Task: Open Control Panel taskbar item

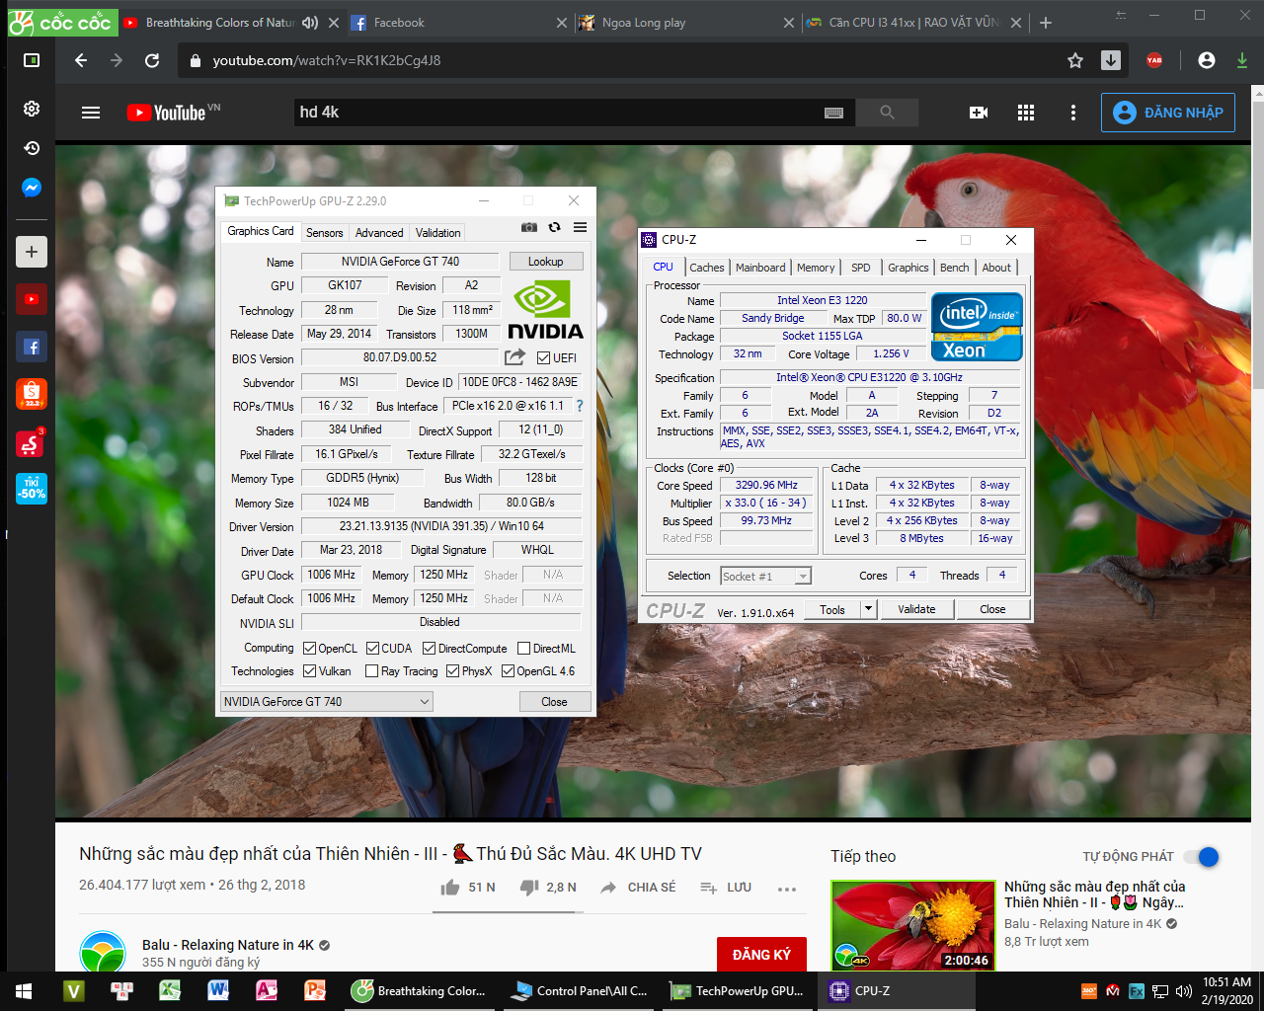Action: coord(581,991)
